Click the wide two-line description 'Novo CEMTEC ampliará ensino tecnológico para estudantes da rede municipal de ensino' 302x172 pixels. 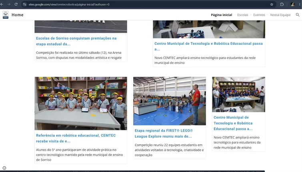click(x=205, y=60)
